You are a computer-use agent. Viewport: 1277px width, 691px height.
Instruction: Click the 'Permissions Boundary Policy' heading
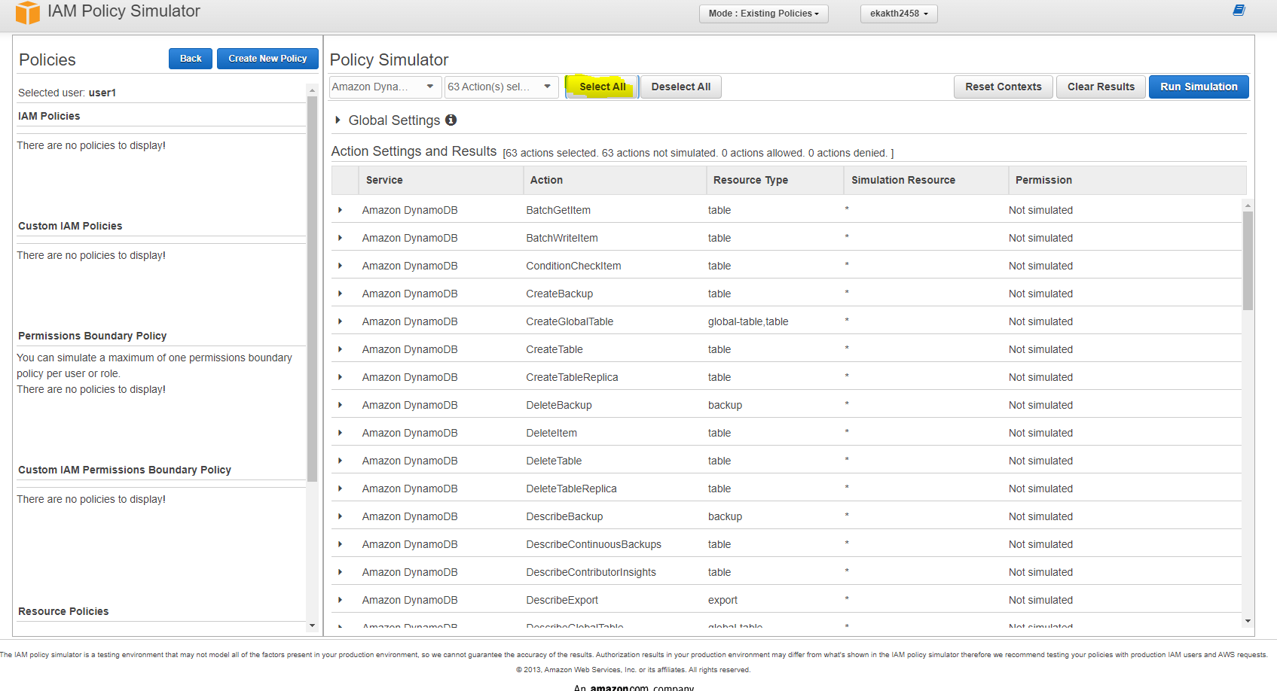[93, 336]
